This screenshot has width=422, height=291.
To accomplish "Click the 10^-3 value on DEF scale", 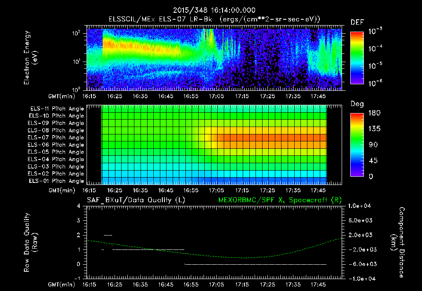I will [375, 31].
